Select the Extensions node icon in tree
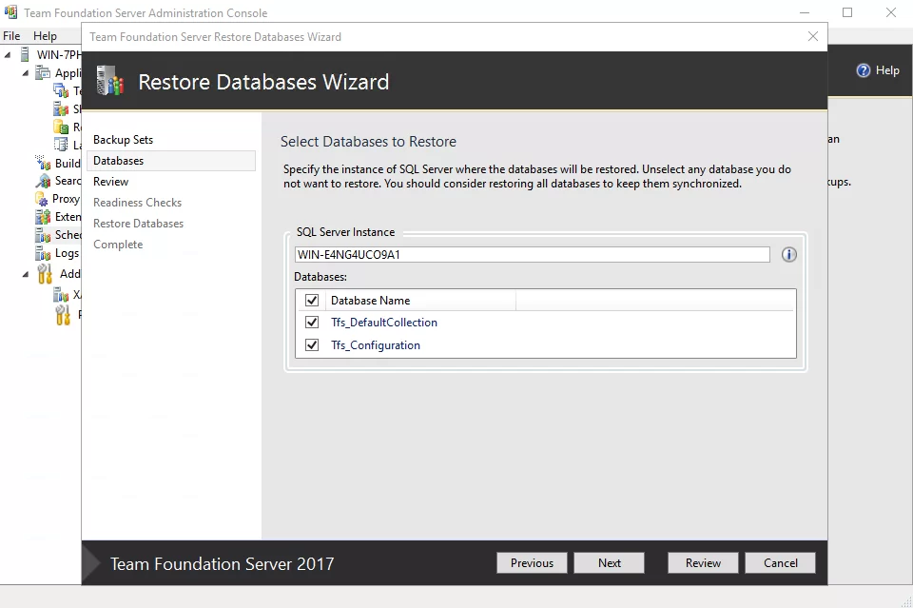 [43, 218]
